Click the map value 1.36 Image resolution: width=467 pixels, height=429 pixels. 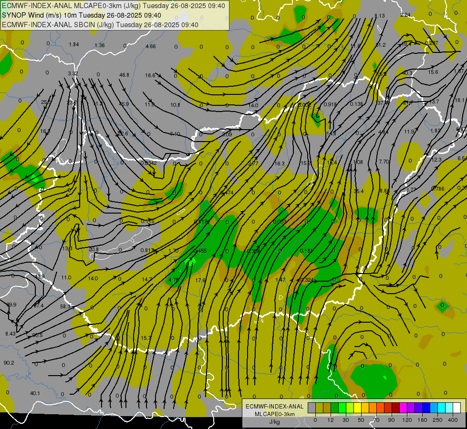pyautogui.click(x=100, y=45)
